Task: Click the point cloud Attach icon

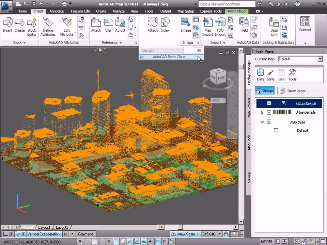Action: (153, 25)
